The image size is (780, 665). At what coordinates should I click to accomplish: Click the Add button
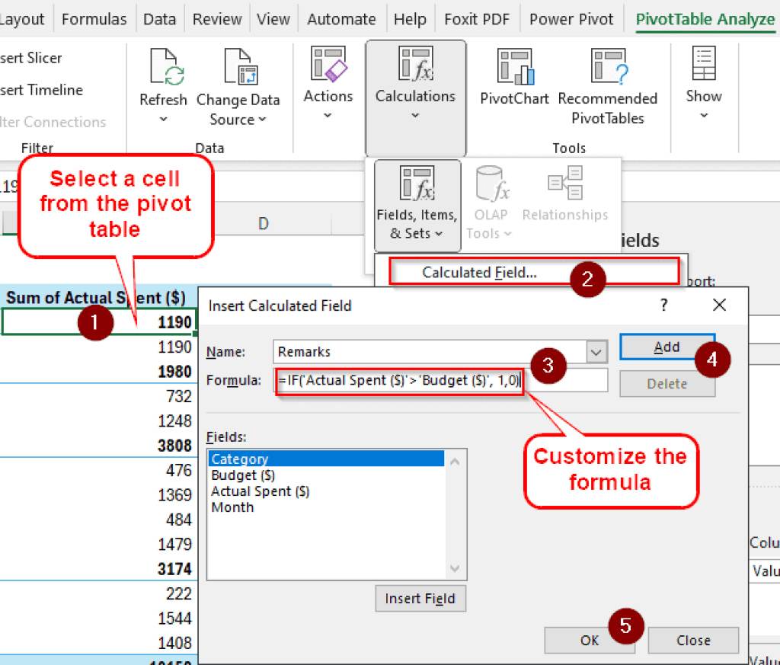pyautogui.click(x=667, y=346)
